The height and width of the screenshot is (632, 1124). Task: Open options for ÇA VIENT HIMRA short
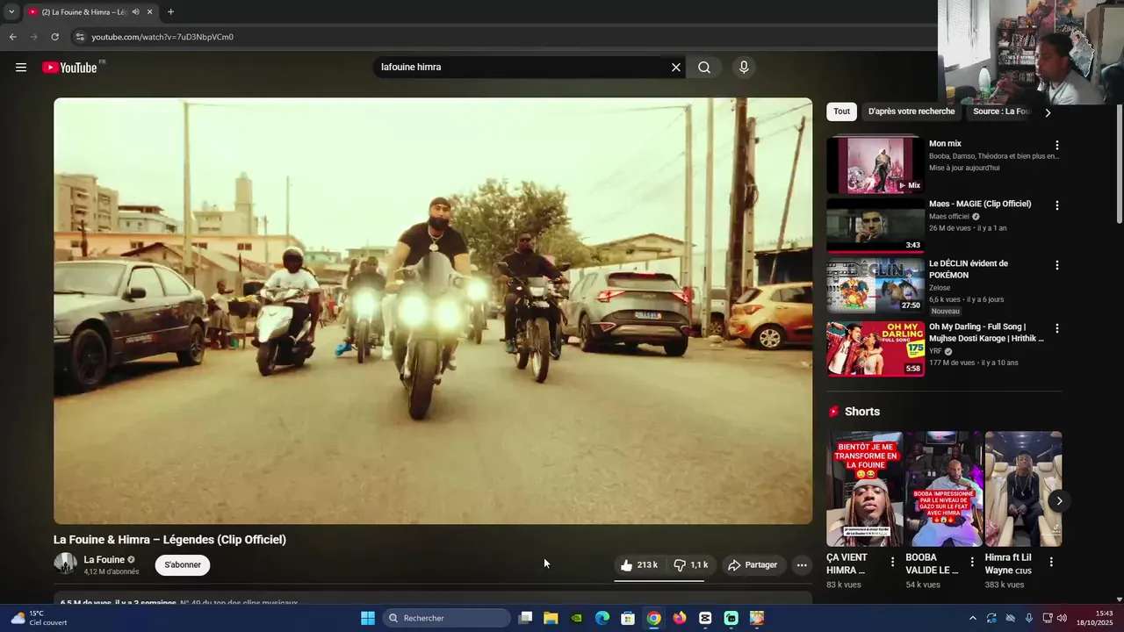pyautogui.click(x=893, y=562)
